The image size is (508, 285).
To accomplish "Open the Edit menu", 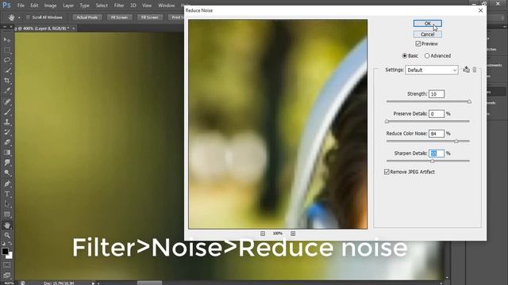I will click(34, 6).
